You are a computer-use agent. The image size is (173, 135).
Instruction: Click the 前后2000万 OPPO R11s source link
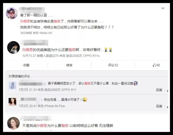[83, 56]
